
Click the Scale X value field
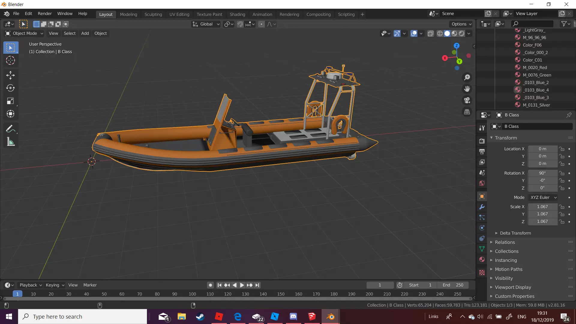pyautogui.click(x=542, y=207)
